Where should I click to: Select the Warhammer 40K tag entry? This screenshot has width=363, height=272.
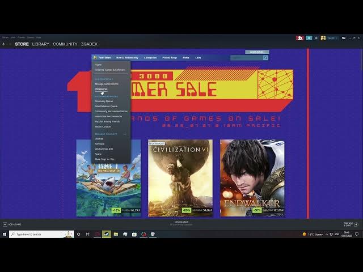(104, 149)
